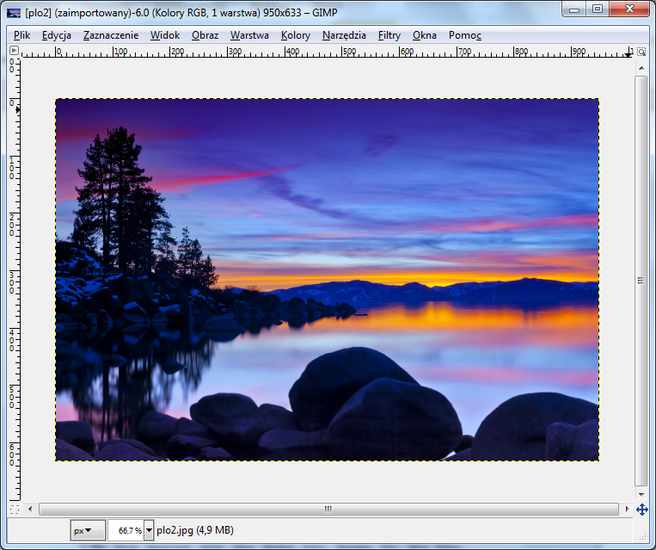Click the sunset lake image on canvas

328,280
